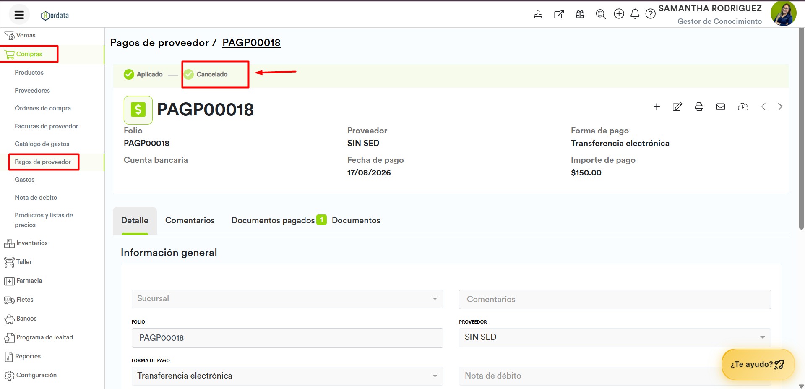Open the gift icon in the header
The width and height of the screenshot is (805, 389).
[580, 14]
